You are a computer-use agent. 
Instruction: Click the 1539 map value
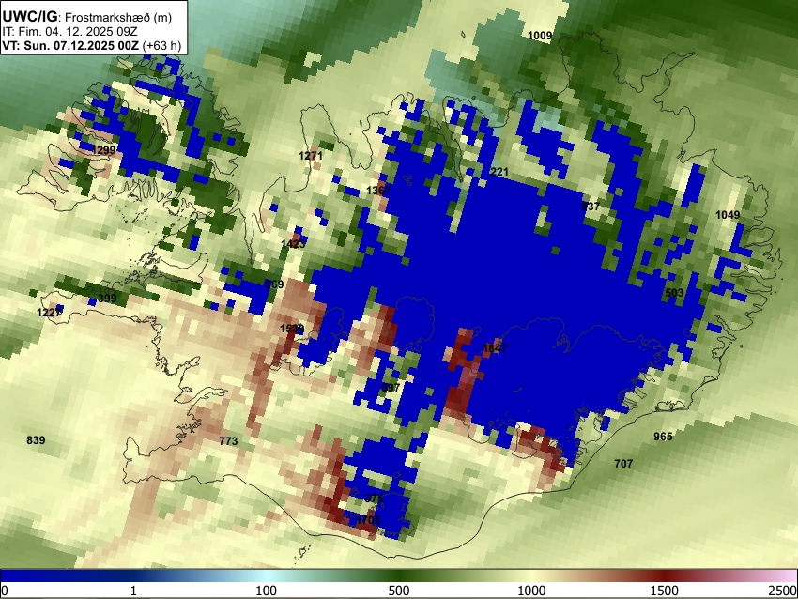click(292, 329)
